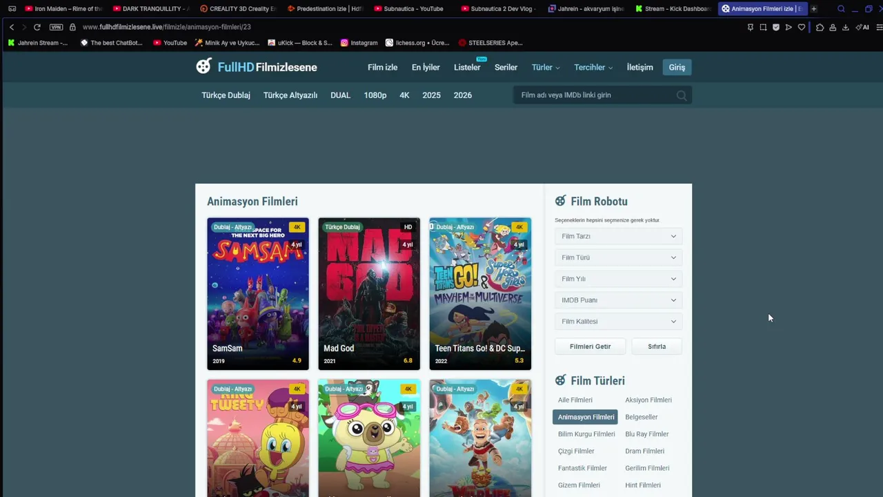Image resolution: width=883 pixels, height=497 pixels.
Task: Click the tab search magnifier icon
Action: [841, 9]
